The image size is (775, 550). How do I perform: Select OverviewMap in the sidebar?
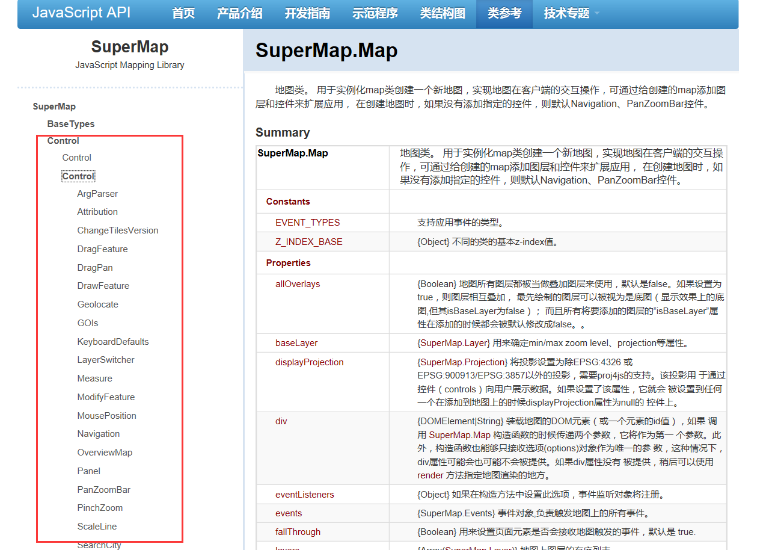[105, 453]
